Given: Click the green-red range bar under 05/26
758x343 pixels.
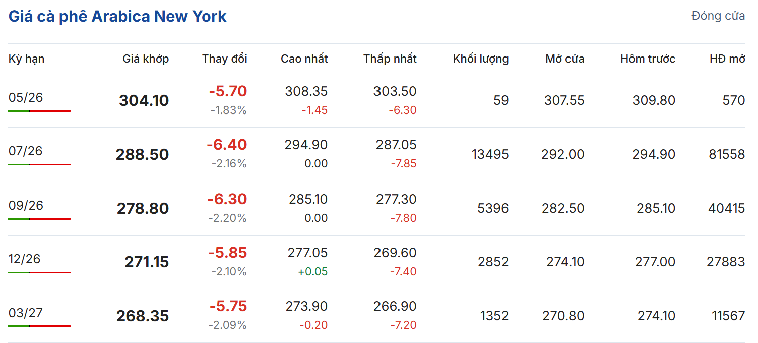Looking at the screenshot, I should [39, 110].
